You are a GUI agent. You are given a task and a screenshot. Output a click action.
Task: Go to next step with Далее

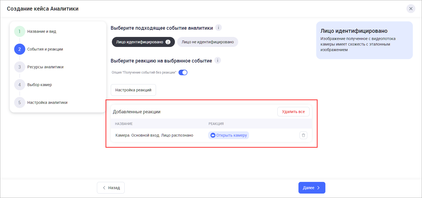(x=312, y=188)
